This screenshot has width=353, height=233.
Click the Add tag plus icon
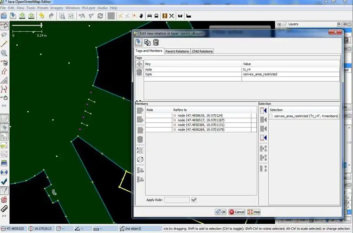click(x=139, y=64)
